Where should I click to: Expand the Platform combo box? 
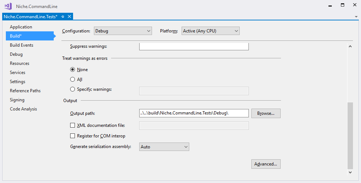[211, 31]
